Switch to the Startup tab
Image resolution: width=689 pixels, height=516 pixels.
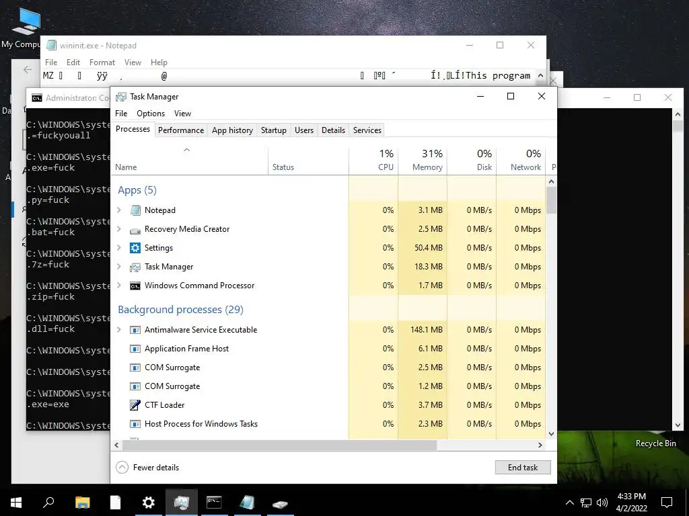(274, 130)
